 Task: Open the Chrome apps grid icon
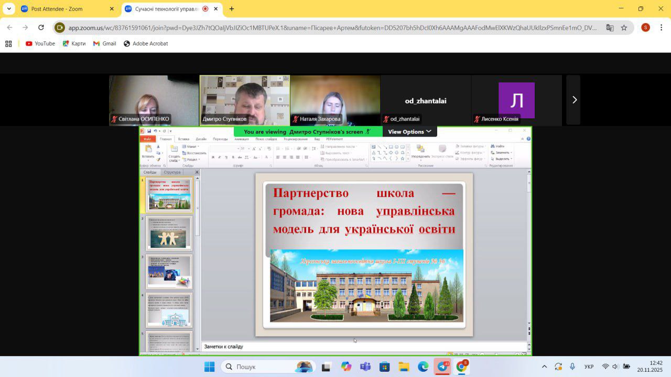(x=8, y=43)
